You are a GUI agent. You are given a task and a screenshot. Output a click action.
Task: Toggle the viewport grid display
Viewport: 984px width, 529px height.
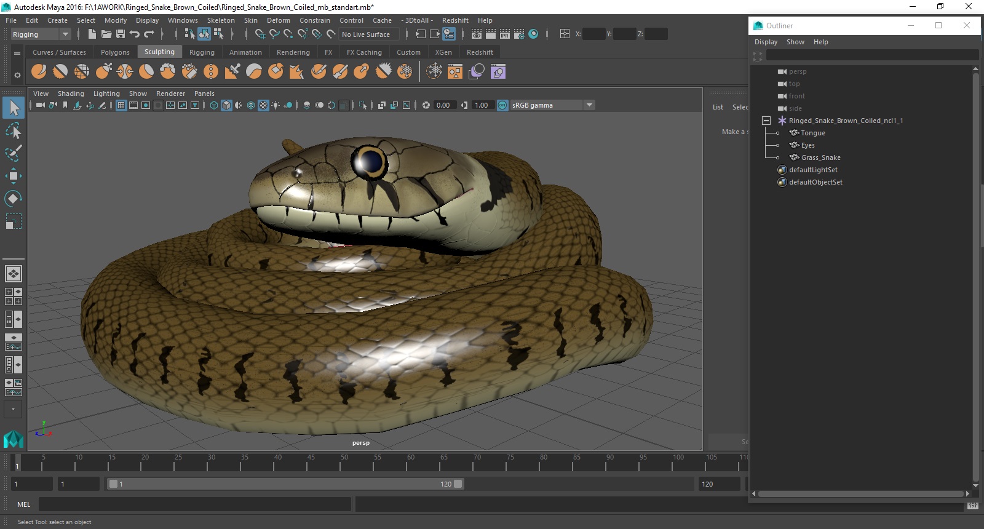(121, 105)
